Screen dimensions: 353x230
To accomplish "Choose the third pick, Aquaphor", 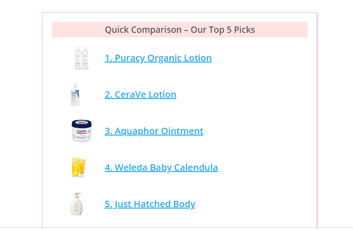I will tap(154, 131).
